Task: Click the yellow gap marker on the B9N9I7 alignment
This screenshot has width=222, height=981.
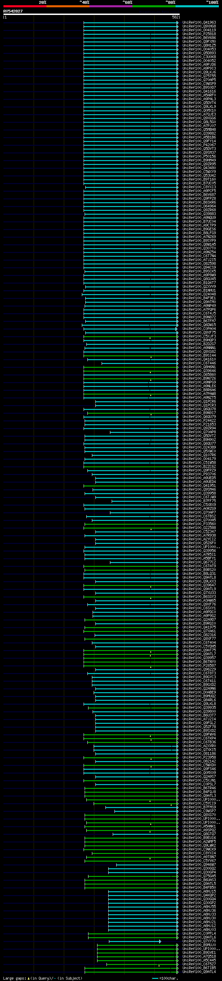Action: pos(151,414)
